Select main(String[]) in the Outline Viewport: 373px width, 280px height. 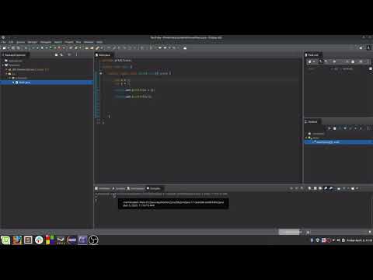click(x=328, y=142)
